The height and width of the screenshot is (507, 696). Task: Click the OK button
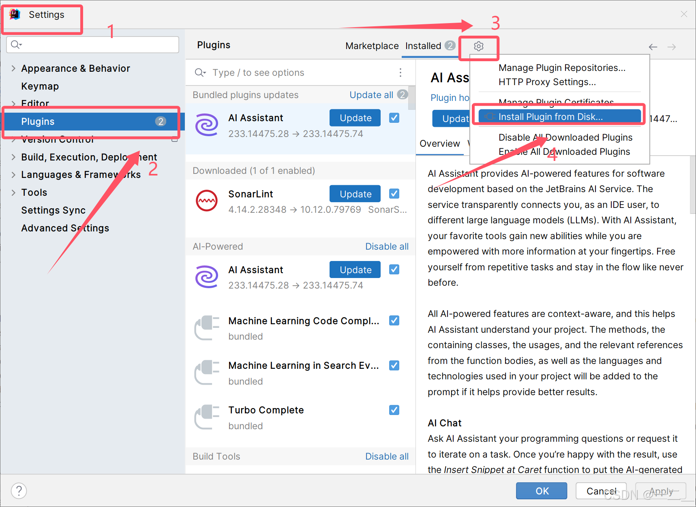click(542, 491)
